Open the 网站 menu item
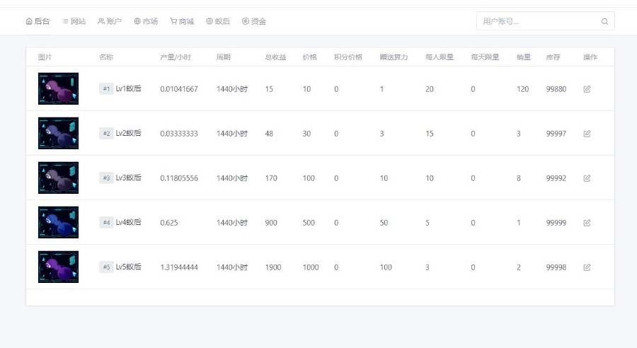This screenshot has width=637, height=348. 74,21
